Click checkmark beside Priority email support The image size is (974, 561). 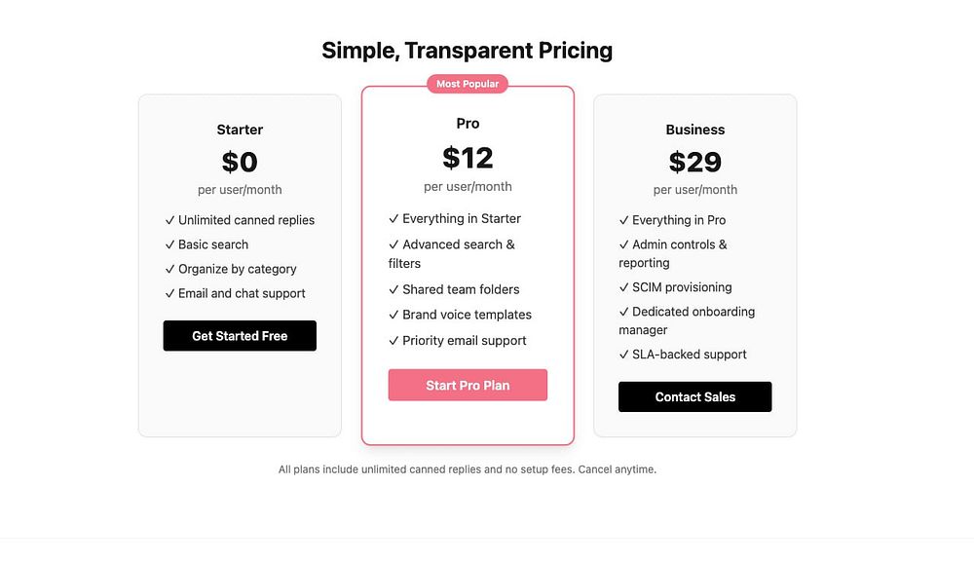point(393,341)
